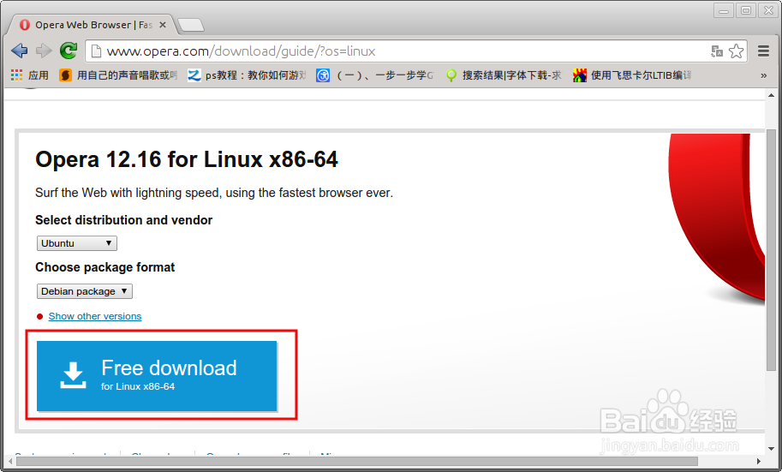Show more bookmarks with the chevron
The width and height of the screenshot is (782, 472).
pyautogui.click(x=763, y=76)
